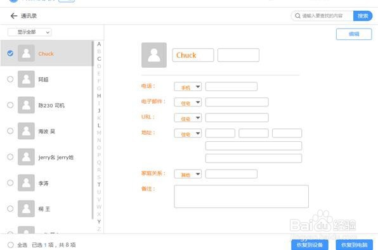
Task: Select the contact name 李涛
Action: point(43,184)
